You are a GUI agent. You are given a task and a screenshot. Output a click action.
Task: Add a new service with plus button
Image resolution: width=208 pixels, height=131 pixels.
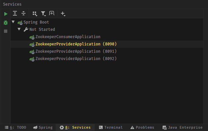(63, 14)
